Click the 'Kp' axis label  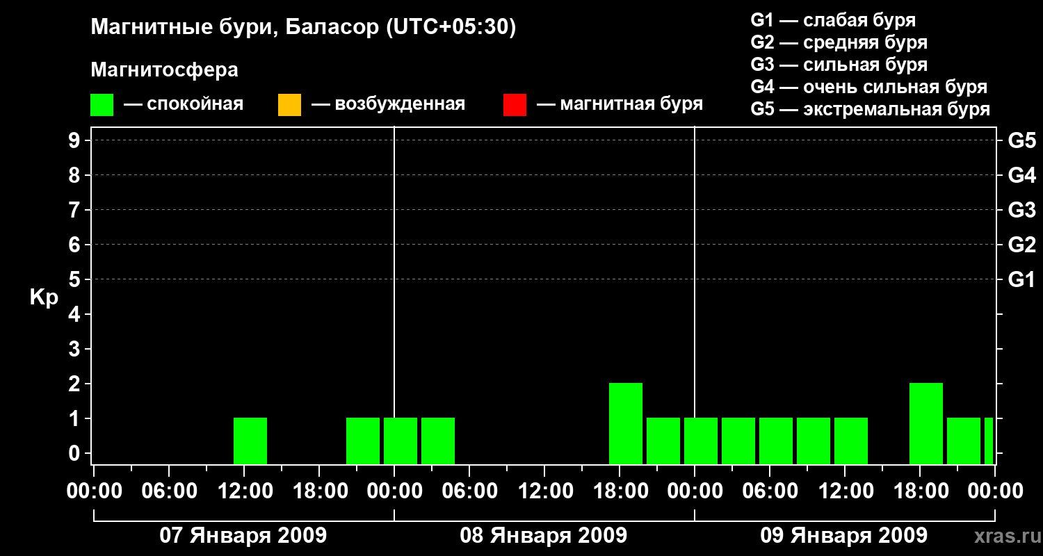point(44,297)
